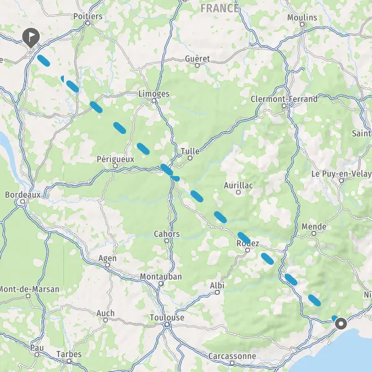Click the Cahors city label
This screenshot has width=372, height=372.
tap(167, 234)
